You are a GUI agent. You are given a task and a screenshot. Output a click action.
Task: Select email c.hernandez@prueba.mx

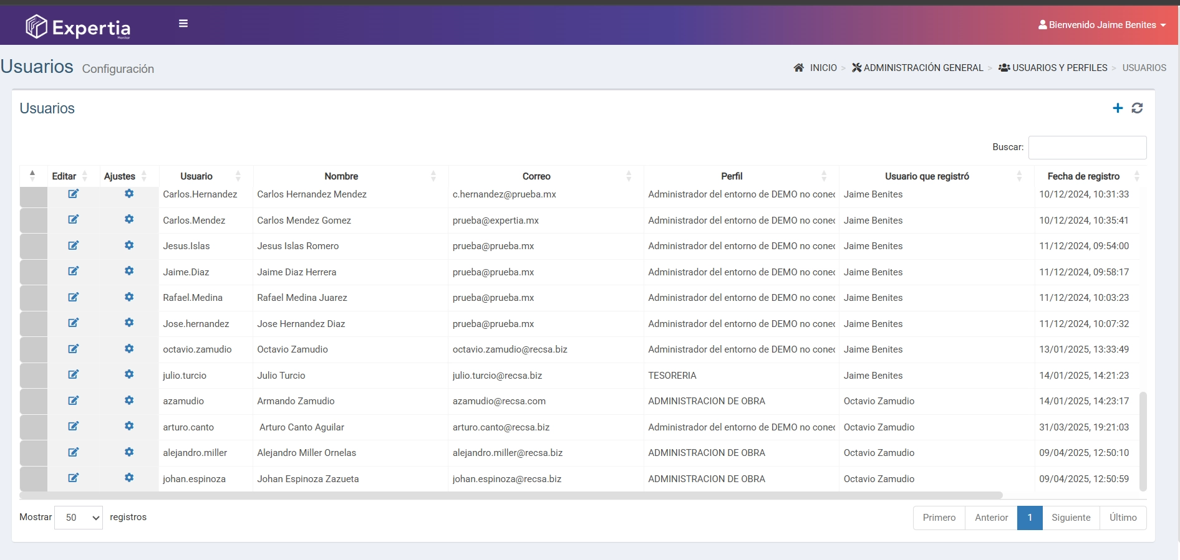[x=505, y=194]
